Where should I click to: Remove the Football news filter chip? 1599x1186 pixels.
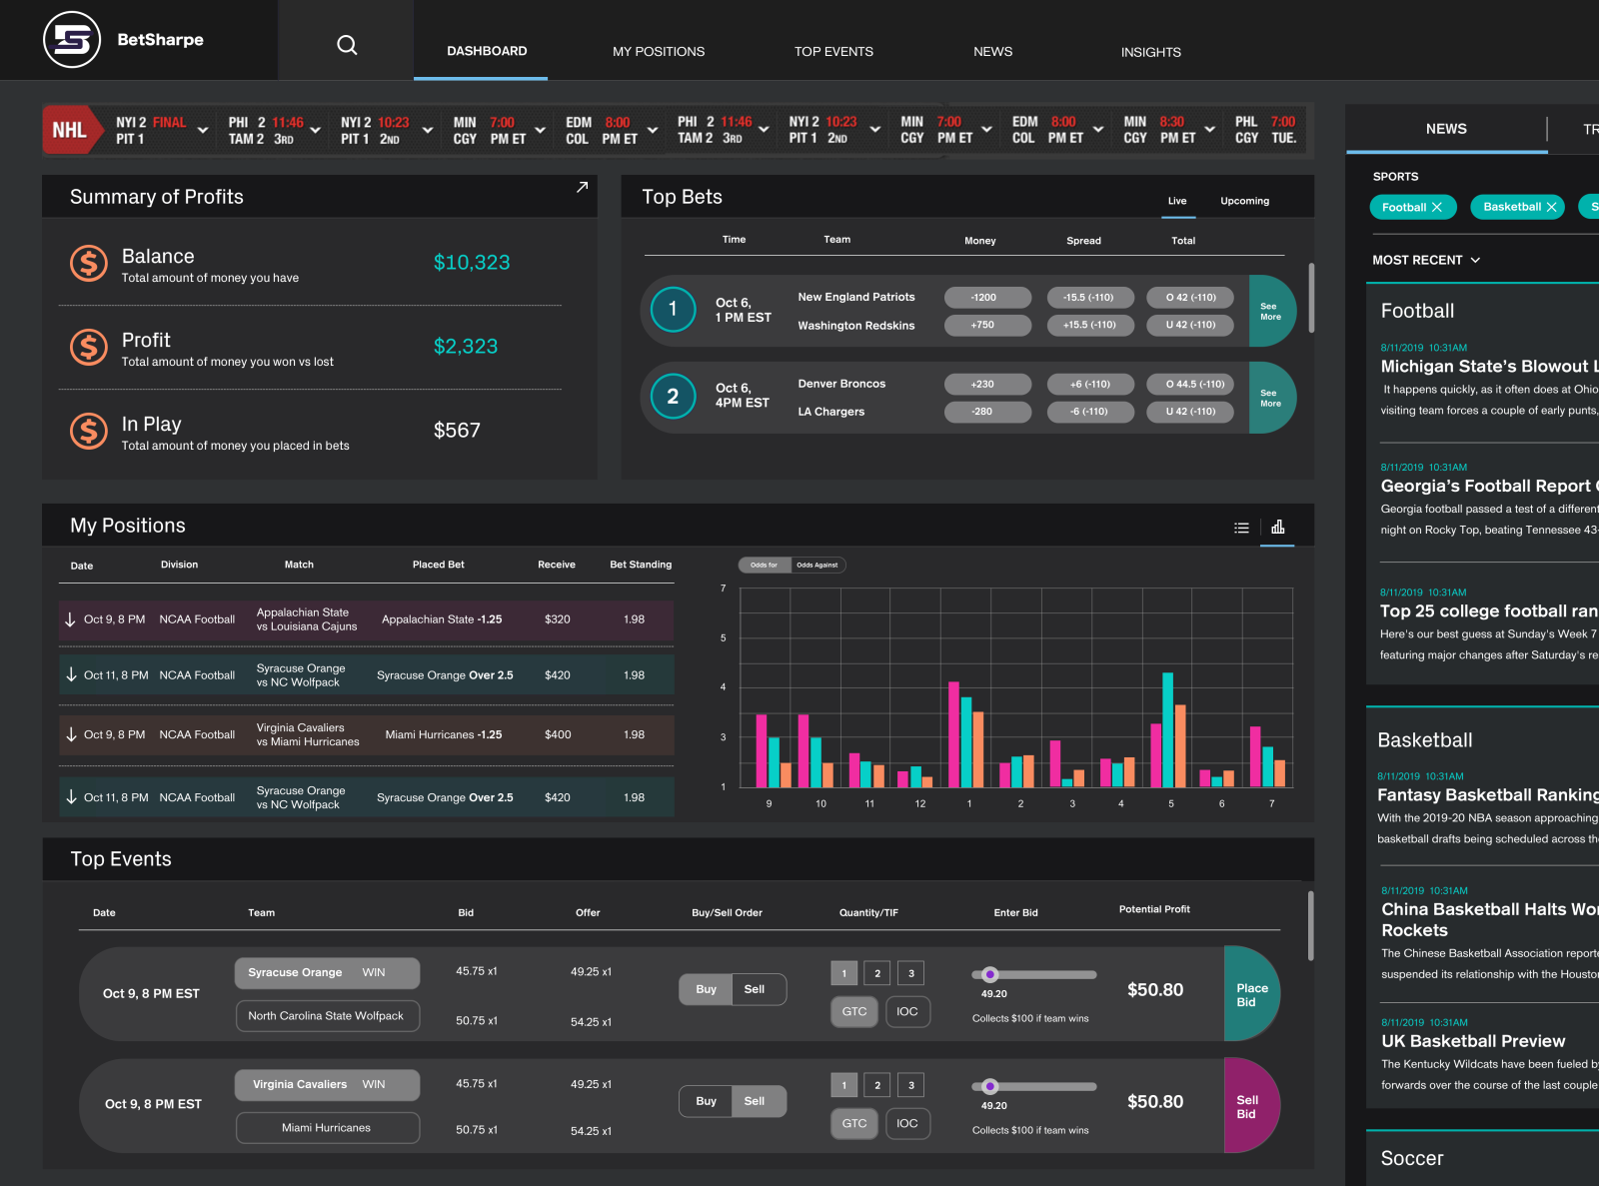pos(1439,207)
